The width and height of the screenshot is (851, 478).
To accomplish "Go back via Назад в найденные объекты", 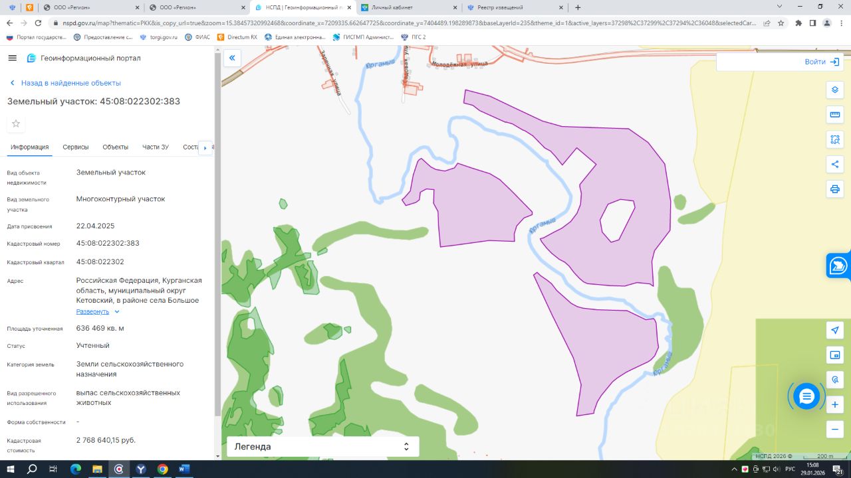I will (65, 83).
